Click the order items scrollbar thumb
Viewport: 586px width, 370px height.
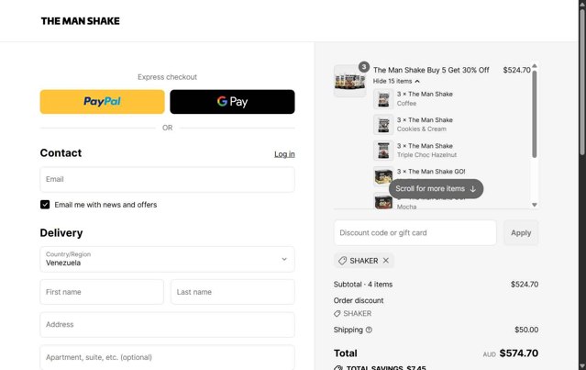point(535,114)
